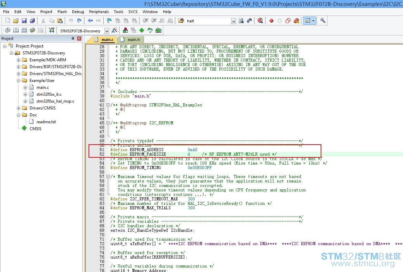This screenshot has height=272, width=403.
Task: Rebuild all target files with the Rebuild icon
Action: tap(24, 31)
